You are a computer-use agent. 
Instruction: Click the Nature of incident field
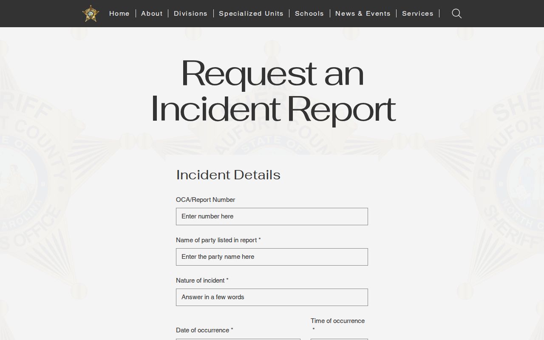pos(272,297)
